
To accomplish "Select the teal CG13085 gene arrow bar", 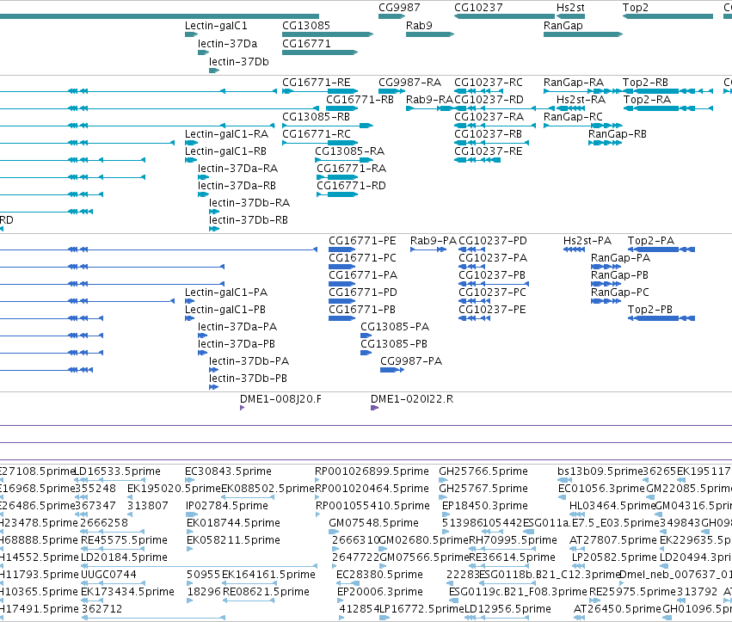I will [x=328, y=34].
